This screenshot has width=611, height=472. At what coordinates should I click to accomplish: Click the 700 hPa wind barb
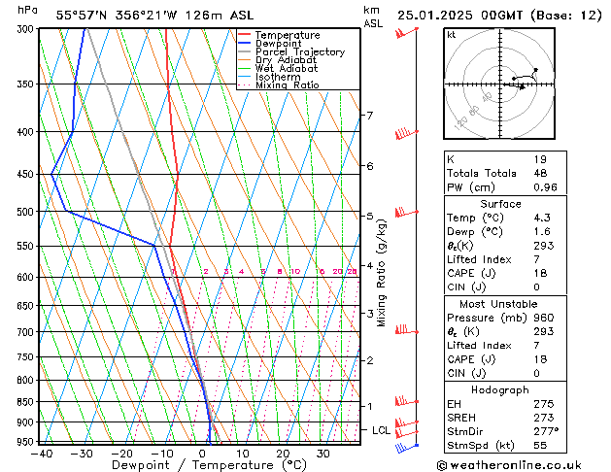(x=406, y=330)
